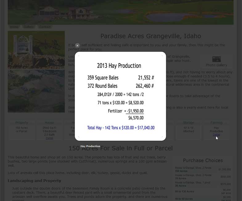Click the 'Paradise Acres Grangeville, Idaho' page title
The width and height of the screenshot is (242, 201).
[x=151, y=36]
